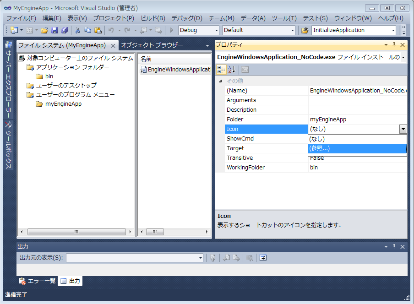Click the Save floppy disk icon
Screen dimensions: 414x304
[54, 30]
